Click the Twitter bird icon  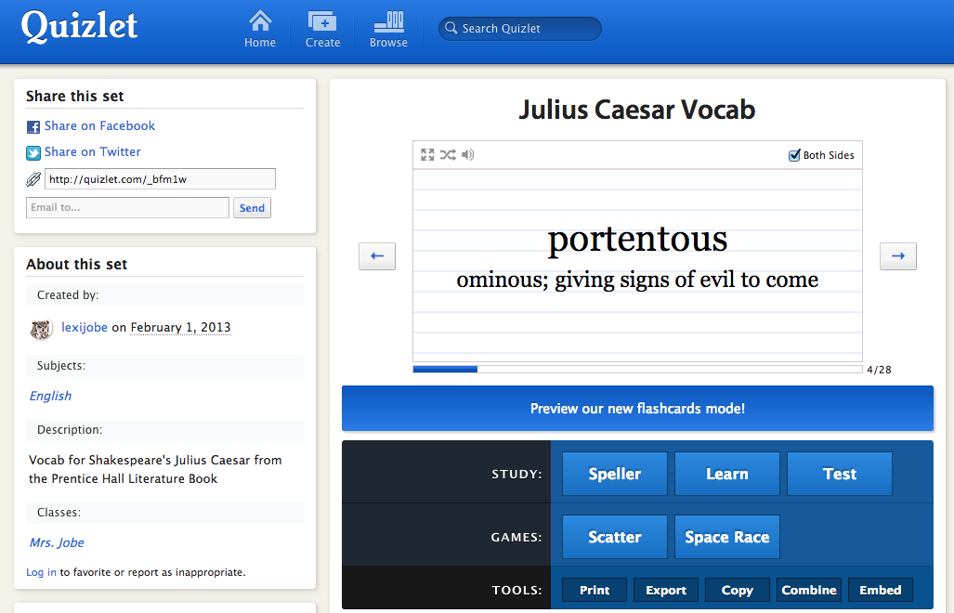(33, 152)
